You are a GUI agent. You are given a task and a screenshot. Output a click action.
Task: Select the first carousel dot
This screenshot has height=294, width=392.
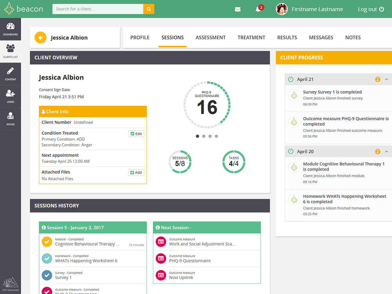click(198, 136)
